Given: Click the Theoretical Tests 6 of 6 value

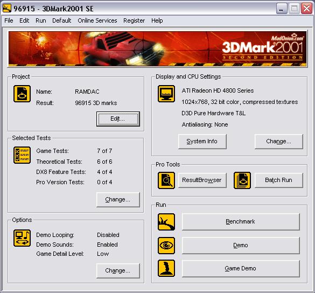Looking at the screenshot, I should [x=104, y=162].
